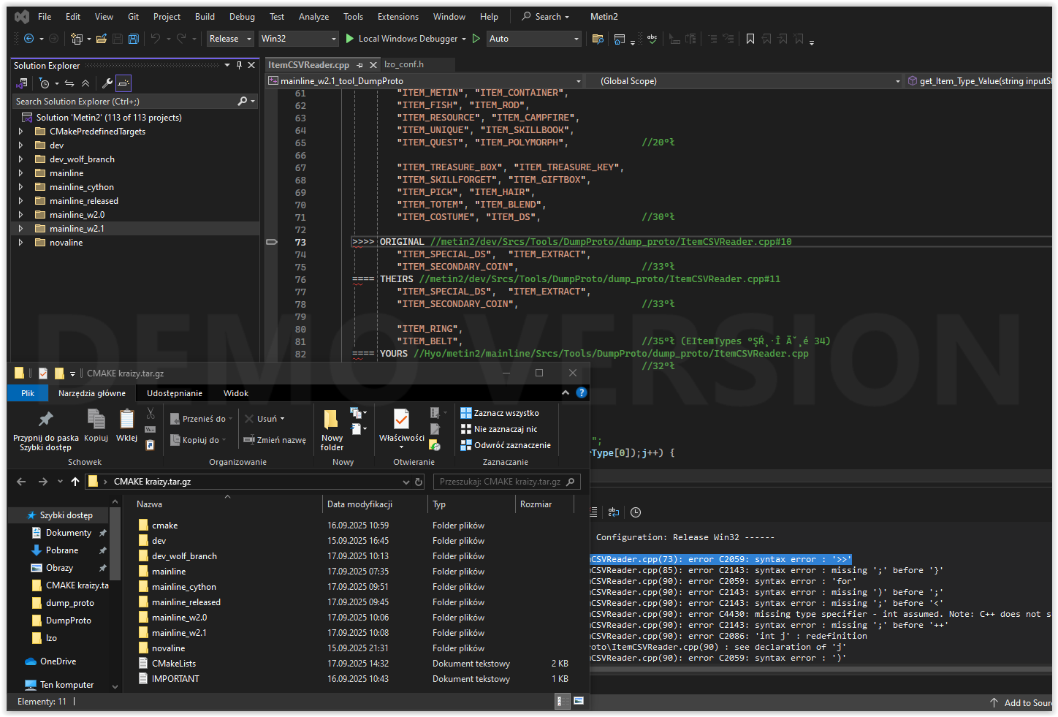Switch to the lzo_conf.h tab
The width and height of the screenshot is (1058, 717).
pos(404,64)
